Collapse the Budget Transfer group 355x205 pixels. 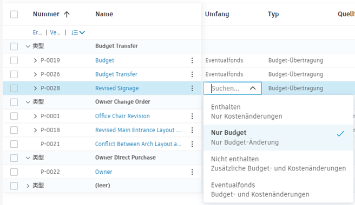(x=28, y=46)
